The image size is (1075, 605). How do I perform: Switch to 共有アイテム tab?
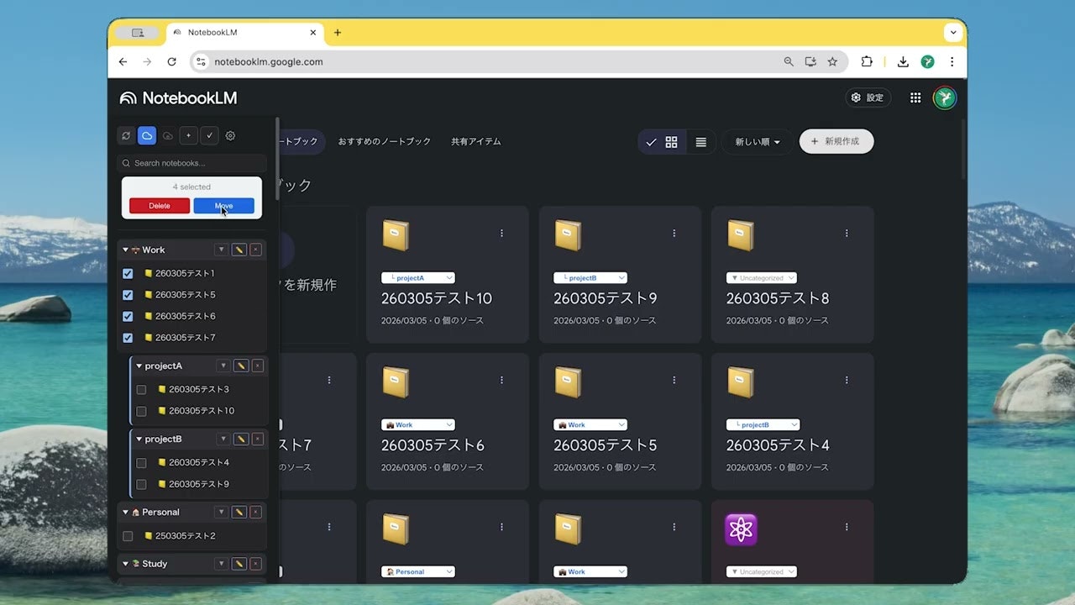[x=476, y=141]
